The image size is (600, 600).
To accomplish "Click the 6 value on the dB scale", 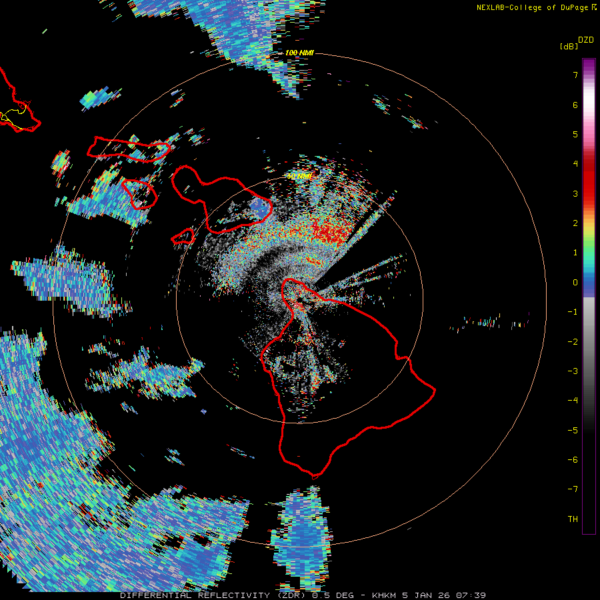I will (575, 105).
